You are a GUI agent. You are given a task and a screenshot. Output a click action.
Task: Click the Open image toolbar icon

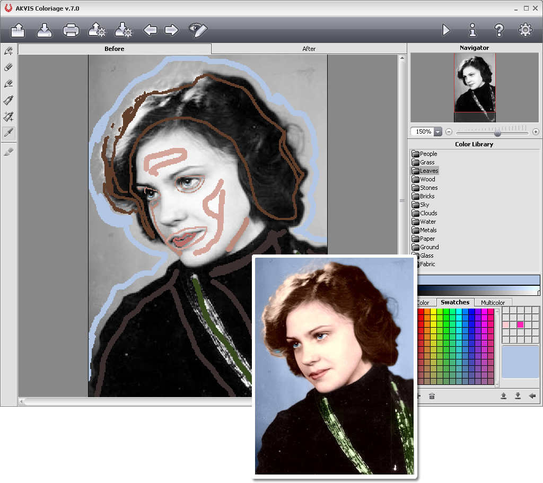18,30
